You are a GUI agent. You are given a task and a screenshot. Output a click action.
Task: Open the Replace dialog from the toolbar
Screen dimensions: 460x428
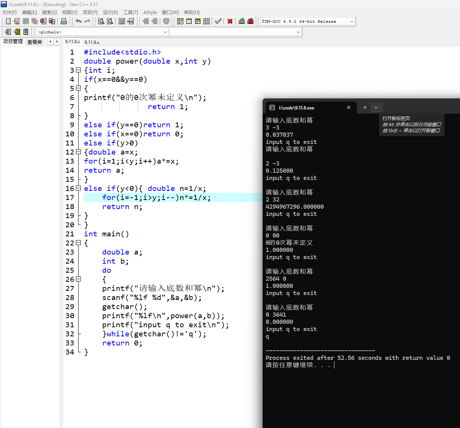point(110,21)
